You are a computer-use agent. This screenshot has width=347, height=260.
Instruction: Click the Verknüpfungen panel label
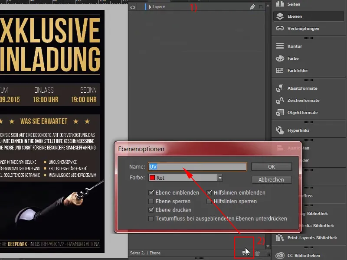(x=303, y=29)
